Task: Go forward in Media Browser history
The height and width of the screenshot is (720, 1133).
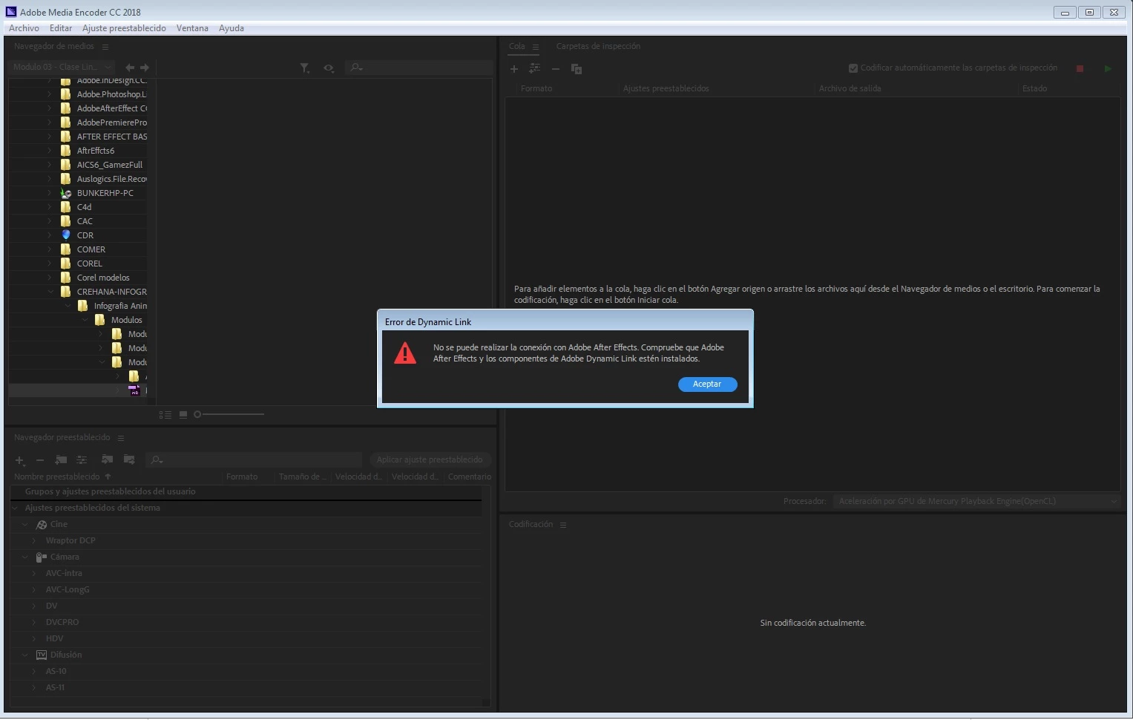Action: pyautogui.click(x=145, y=68)
